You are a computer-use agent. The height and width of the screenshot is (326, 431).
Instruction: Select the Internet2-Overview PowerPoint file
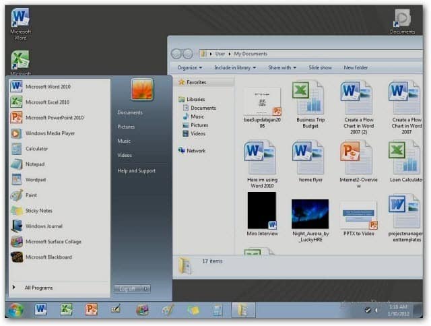click(x=358, y=164)
